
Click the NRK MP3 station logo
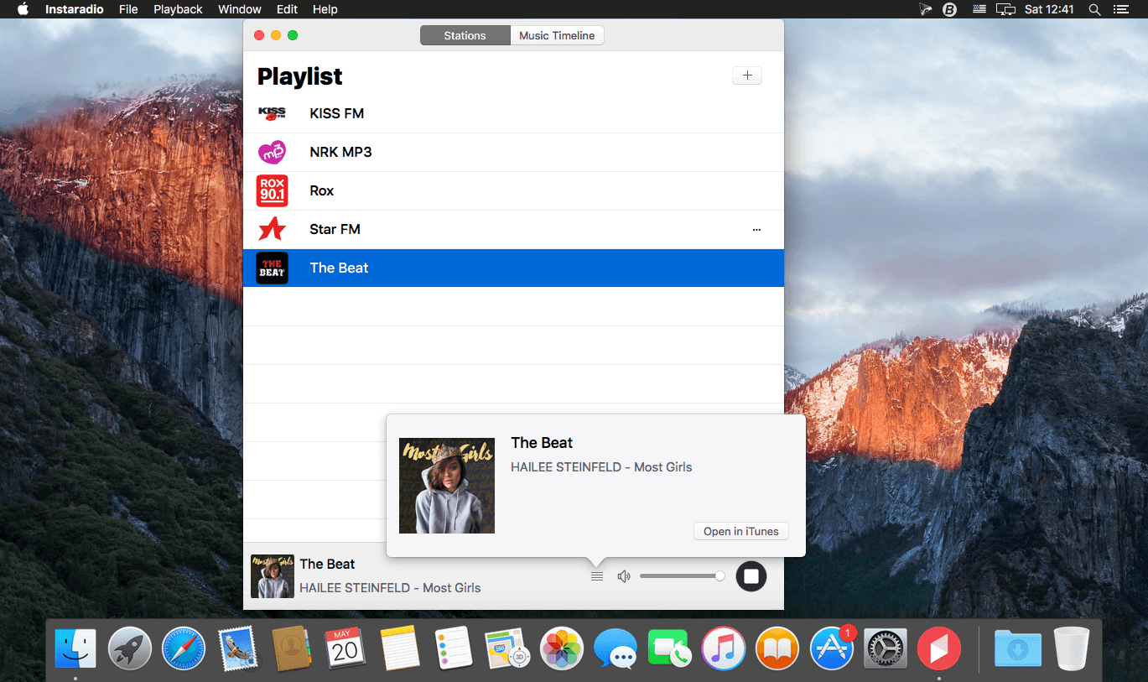[x=272, y=152]
